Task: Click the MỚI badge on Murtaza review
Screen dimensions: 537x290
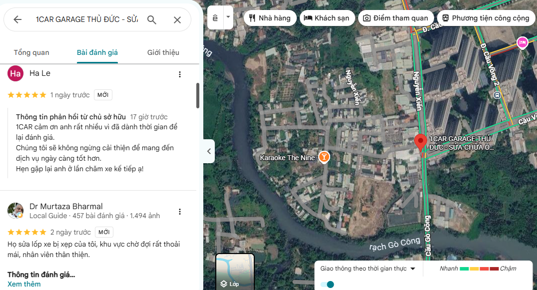Action: (104, 232)
